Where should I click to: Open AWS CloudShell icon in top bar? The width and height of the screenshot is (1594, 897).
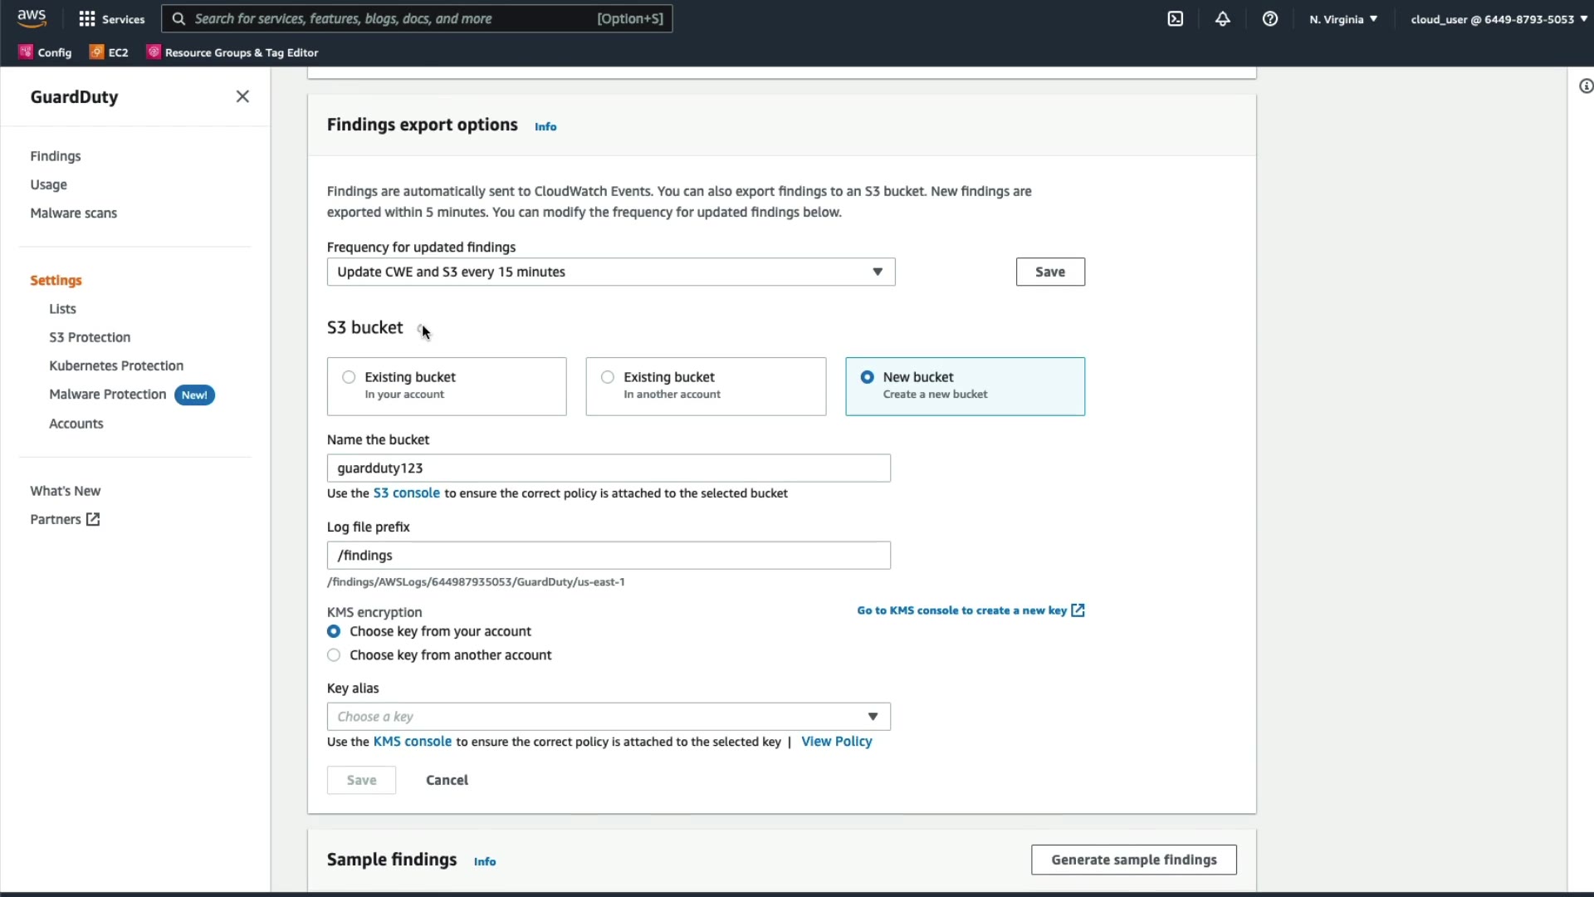(1175, 19)
